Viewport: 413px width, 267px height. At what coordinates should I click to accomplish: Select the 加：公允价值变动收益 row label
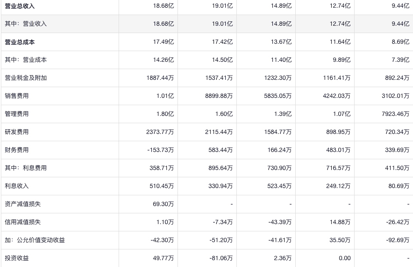coord(35,240)
